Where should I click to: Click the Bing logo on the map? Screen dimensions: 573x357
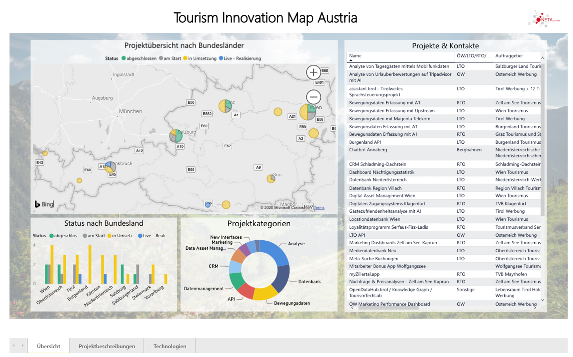point(44,204)
